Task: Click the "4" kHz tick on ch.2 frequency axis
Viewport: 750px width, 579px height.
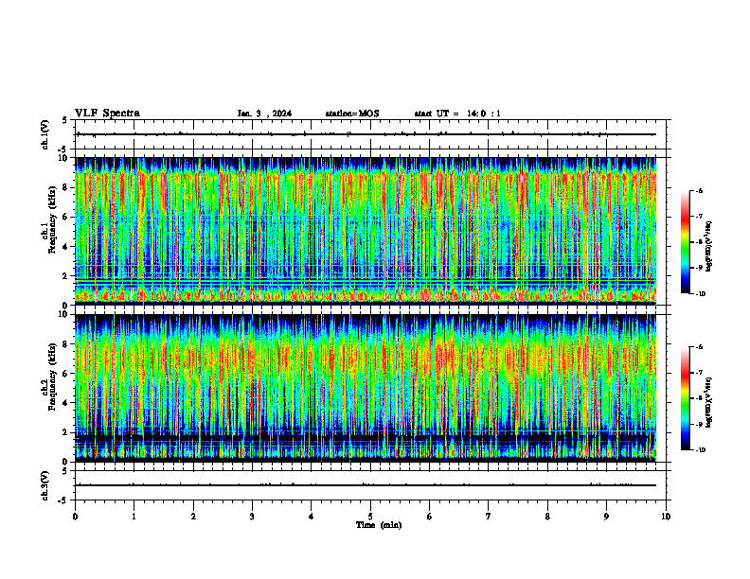Action: [x=66, y=403]
